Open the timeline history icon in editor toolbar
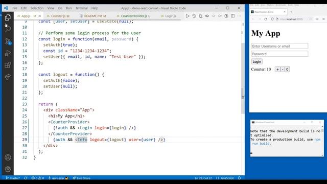 194,16
